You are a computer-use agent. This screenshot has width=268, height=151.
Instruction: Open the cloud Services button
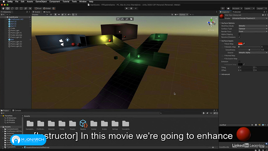[228, 8]
